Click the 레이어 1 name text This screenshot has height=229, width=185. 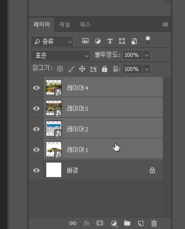pos(77,150)
